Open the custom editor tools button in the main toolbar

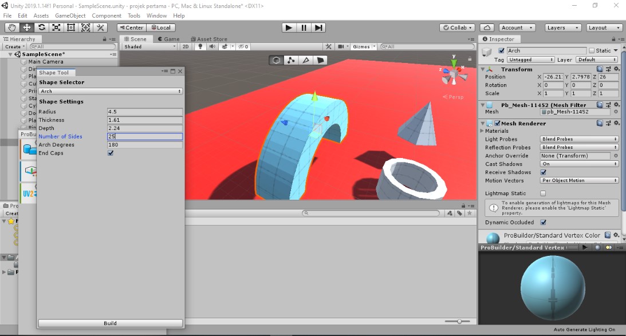[x=101, y=27]
